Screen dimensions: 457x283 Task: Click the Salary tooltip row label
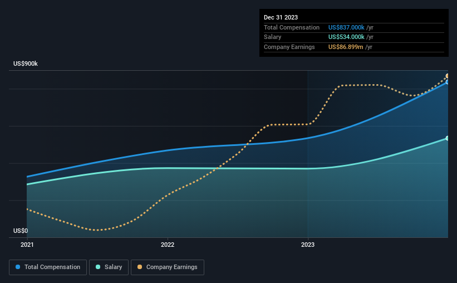pyautogui.click(x=273, y=37)
